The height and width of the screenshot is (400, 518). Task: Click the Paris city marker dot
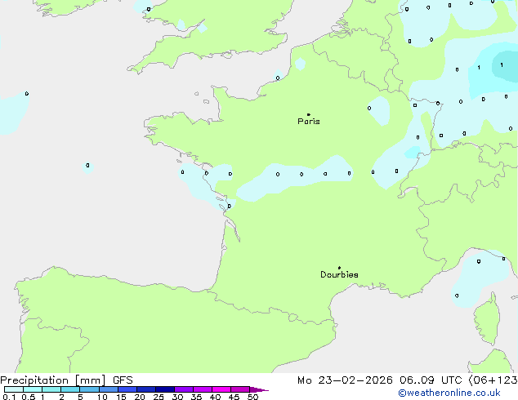point(308,114)
